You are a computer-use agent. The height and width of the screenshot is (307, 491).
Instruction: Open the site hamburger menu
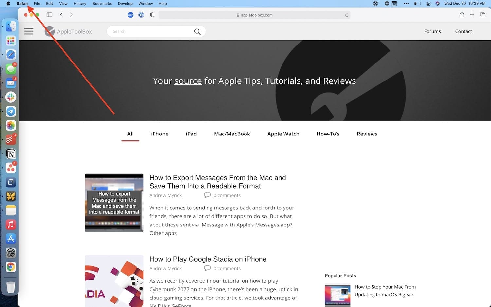coord(29,31)
